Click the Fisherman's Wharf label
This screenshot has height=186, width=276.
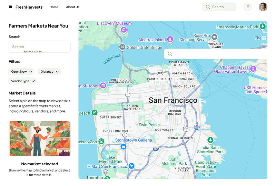179,63
